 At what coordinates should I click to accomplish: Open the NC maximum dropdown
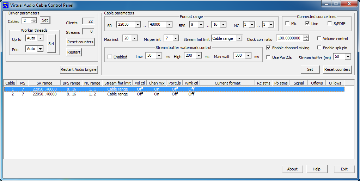[271, 24]
